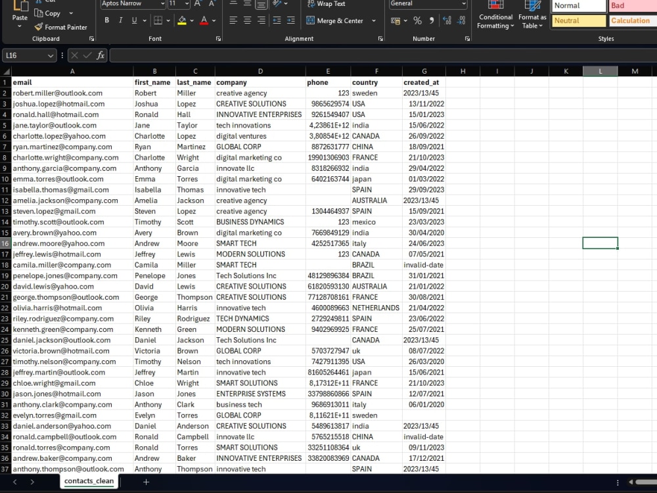The height and width of the screenshot is (493, 657).
Task: Apply the Neutral cell style
Action: pyautogui.click(x=579, y=20)
